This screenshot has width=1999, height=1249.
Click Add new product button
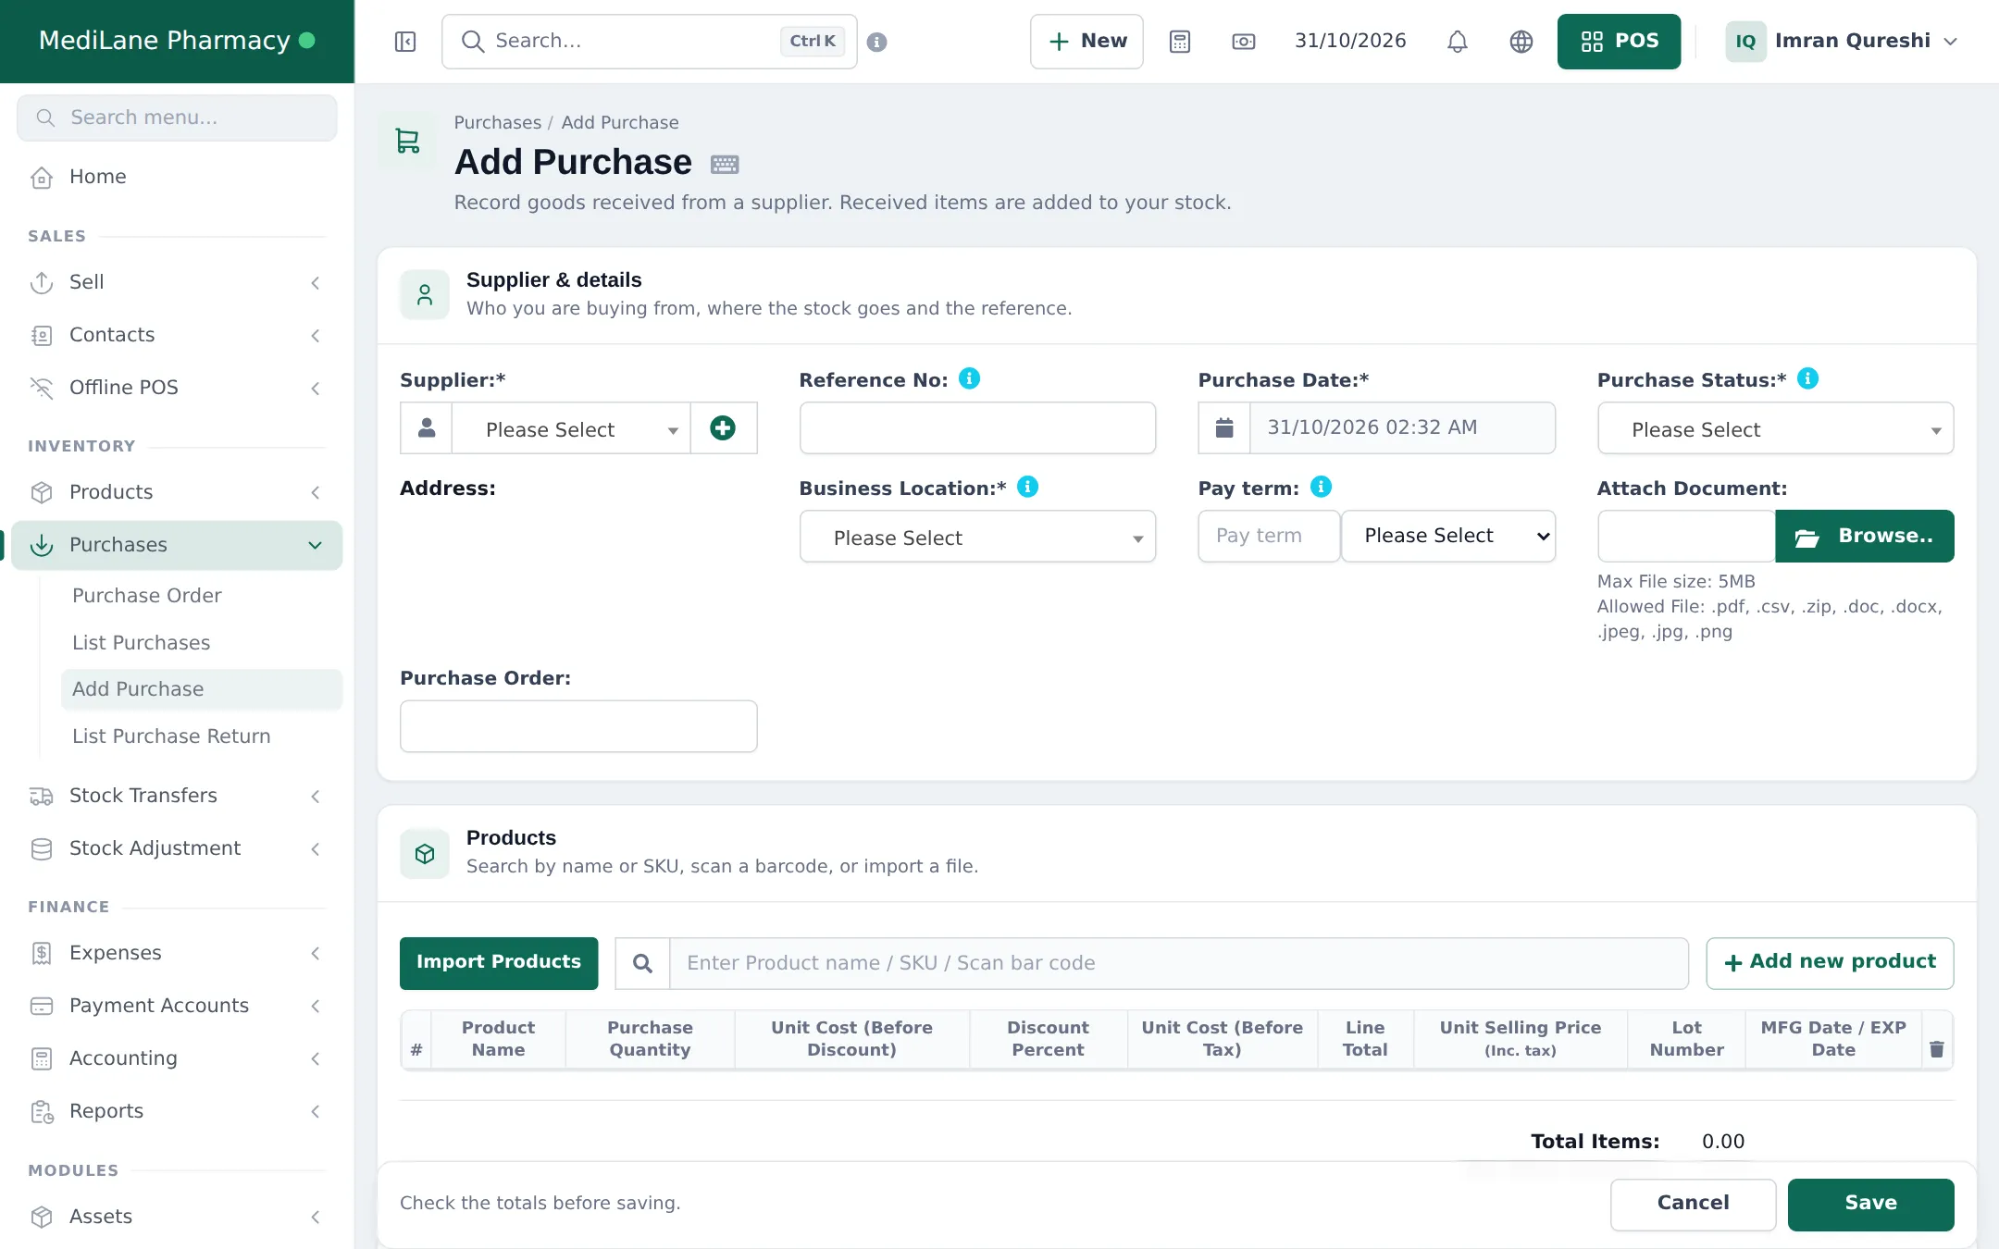pos(1830,963)
